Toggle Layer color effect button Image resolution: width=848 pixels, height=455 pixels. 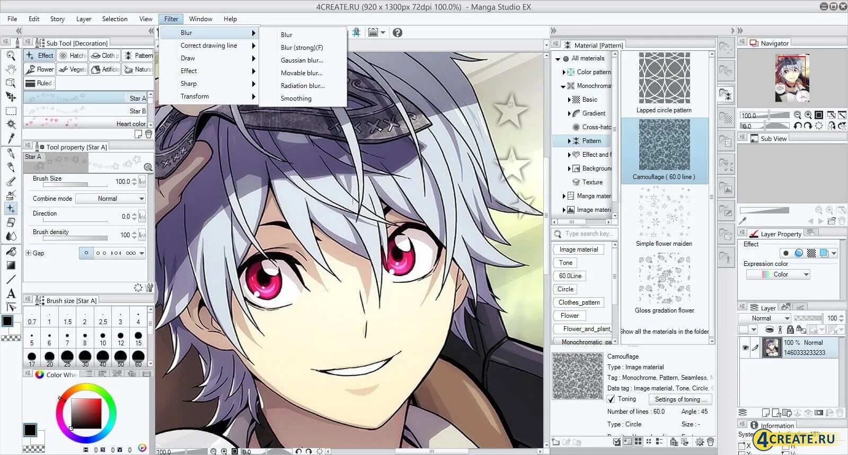(x=824, y=253)
